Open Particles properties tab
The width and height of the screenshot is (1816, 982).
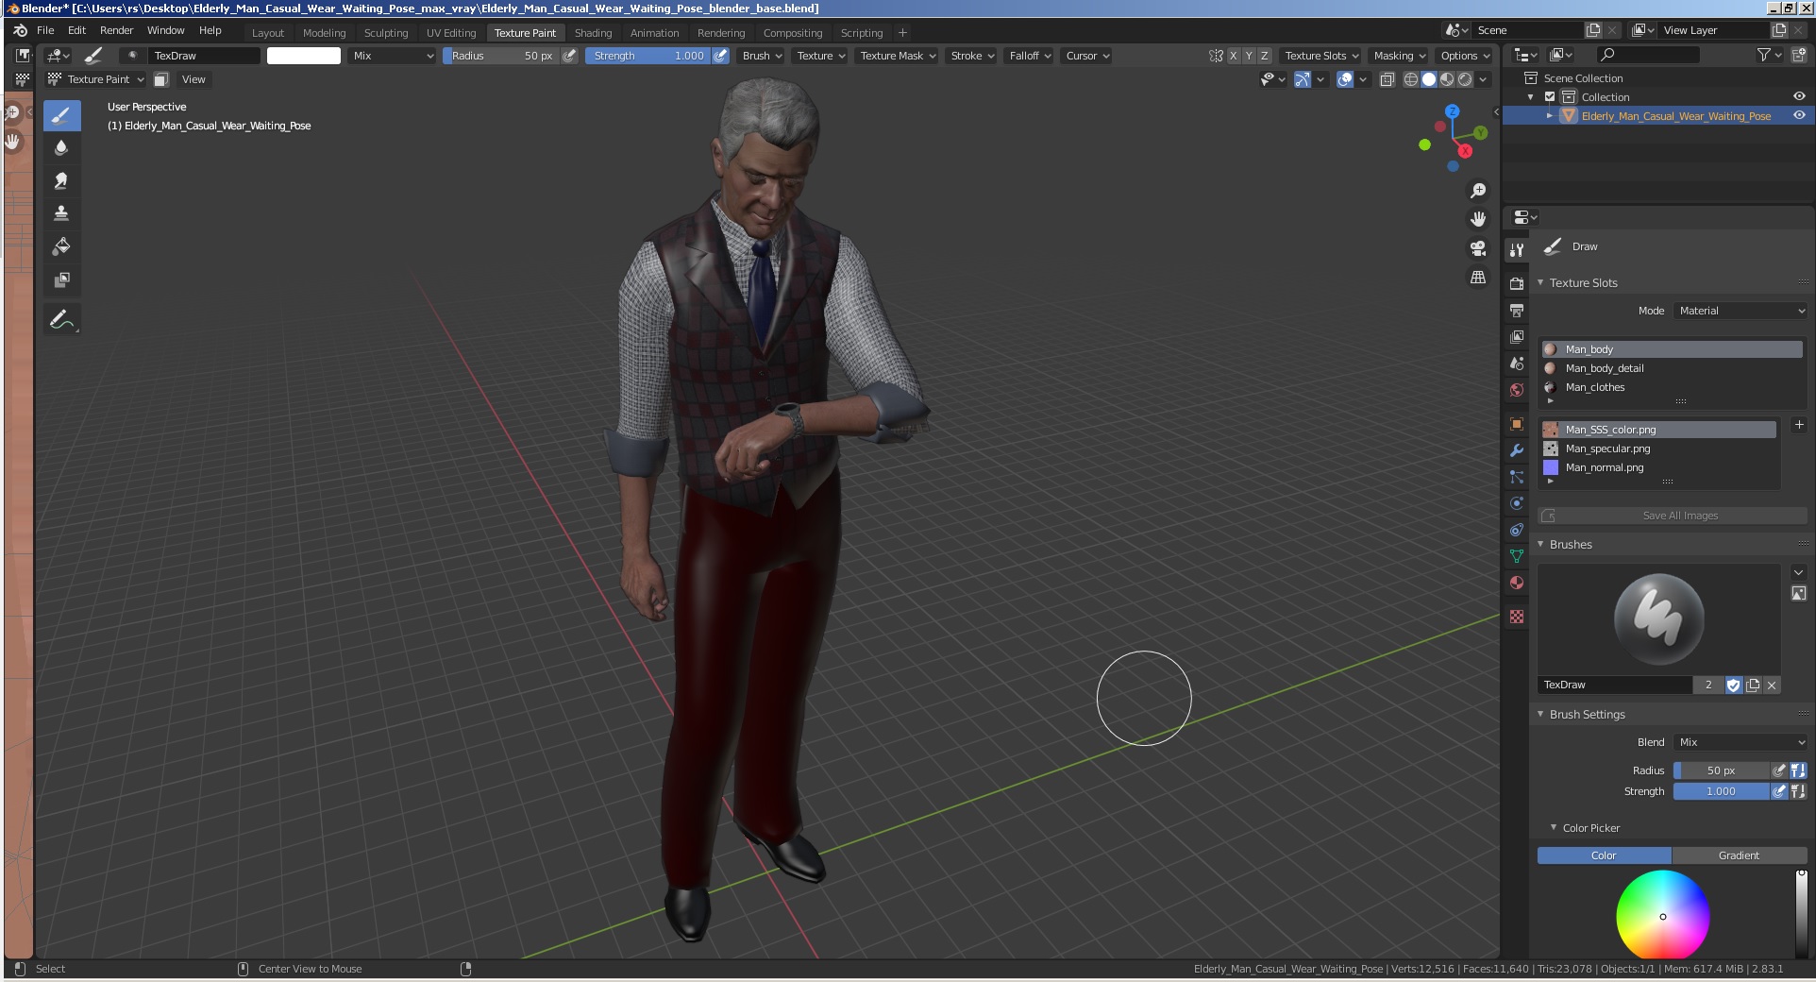[x=1517, y=477]
